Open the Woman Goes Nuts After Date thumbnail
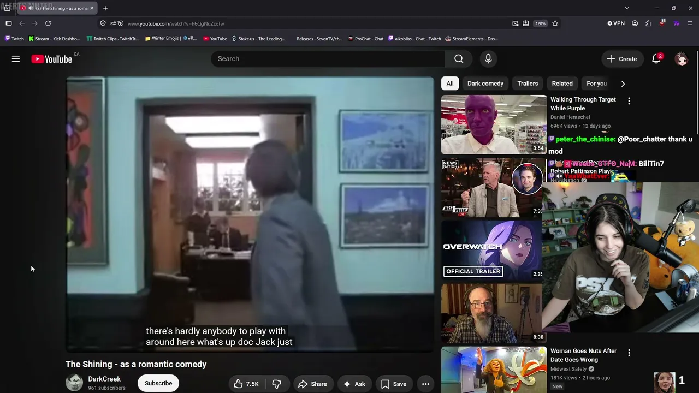Viewport: 699px width, 393px height. [x=494, y=370]
